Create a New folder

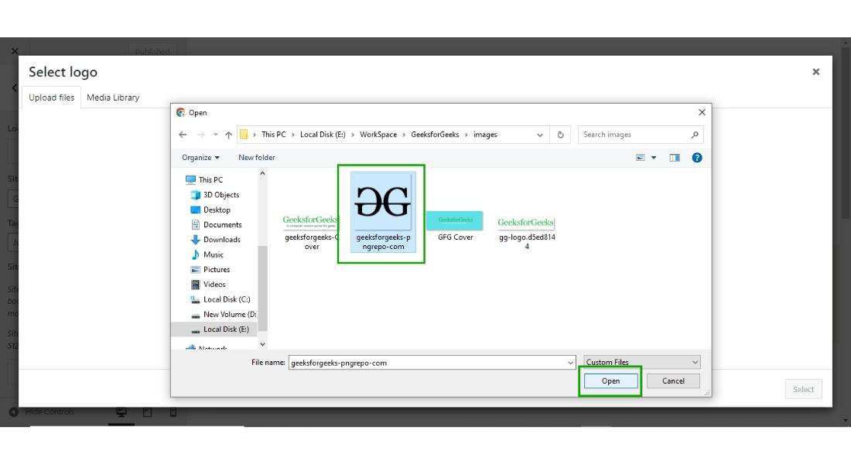click(x=257, y=158)
